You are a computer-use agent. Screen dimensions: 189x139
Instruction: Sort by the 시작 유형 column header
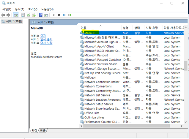[x=153, y=28]
